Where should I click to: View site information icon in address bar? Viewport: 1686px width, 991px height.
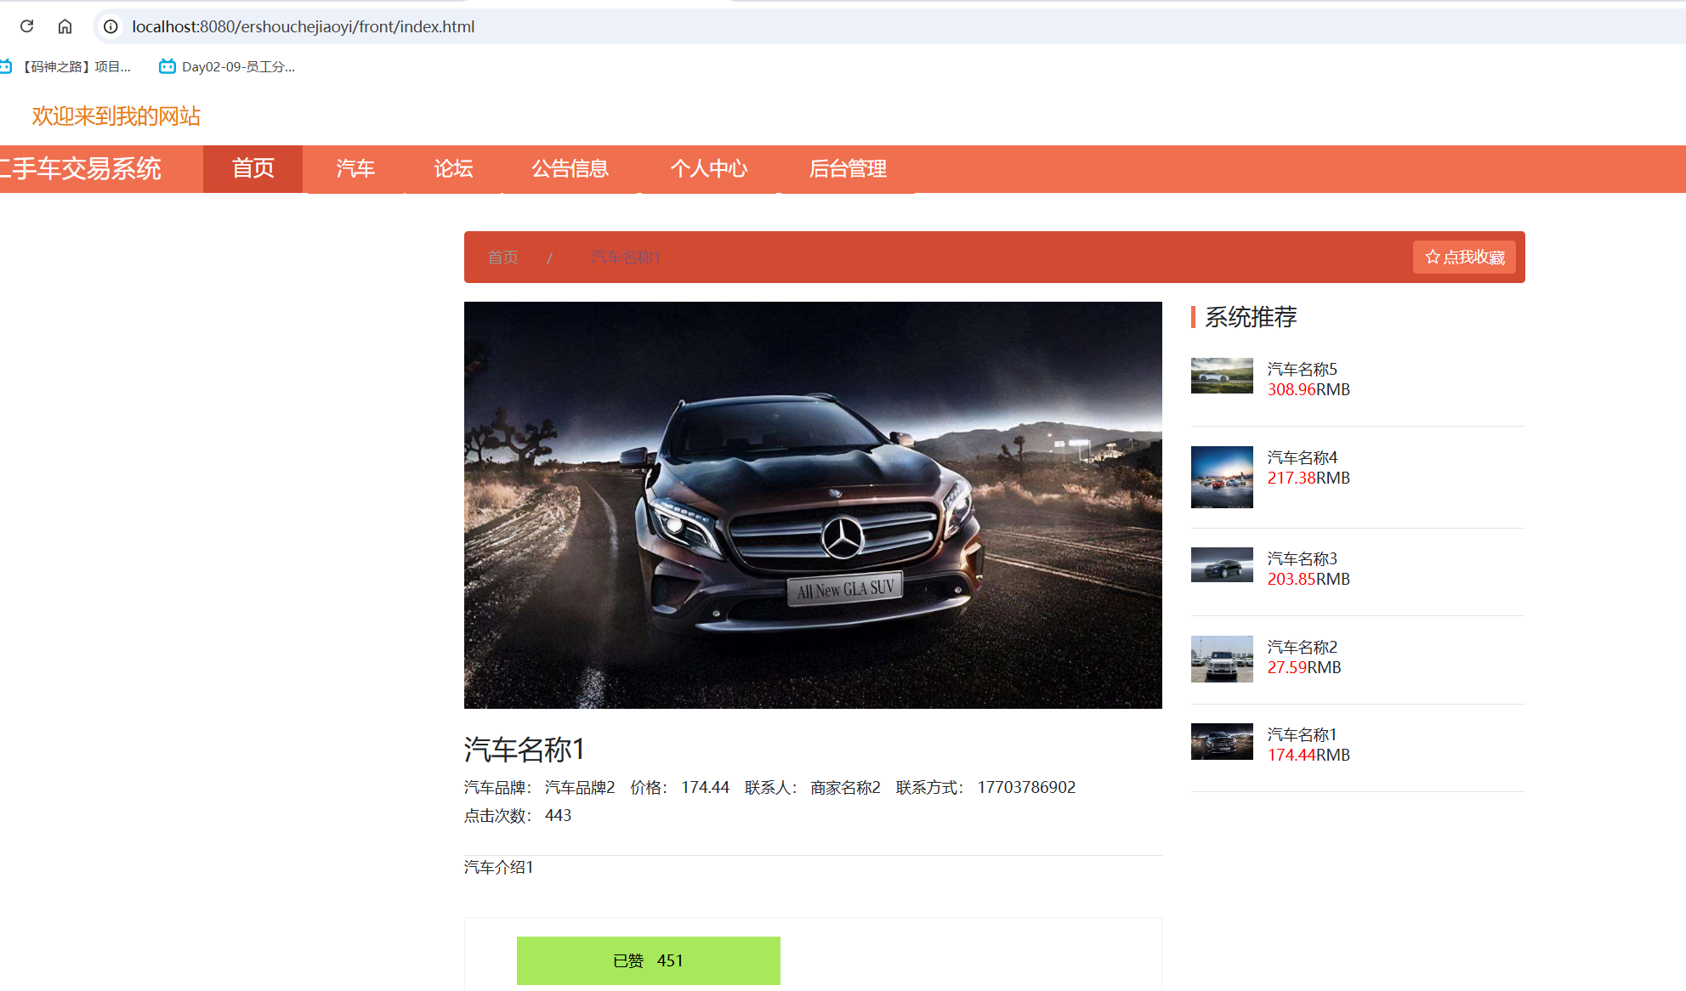click(x=111, y=26)
